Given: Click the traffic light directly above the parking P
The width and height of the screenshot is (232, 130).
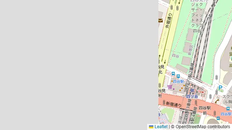Looking at the screenshot, I should [x=216, y=78].
